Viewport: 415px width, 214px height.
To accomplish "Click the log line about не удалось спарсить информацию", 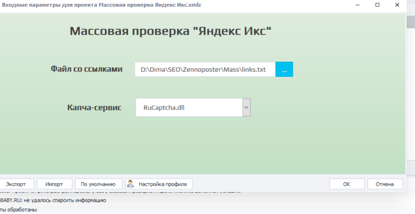I will coord(53,200).
